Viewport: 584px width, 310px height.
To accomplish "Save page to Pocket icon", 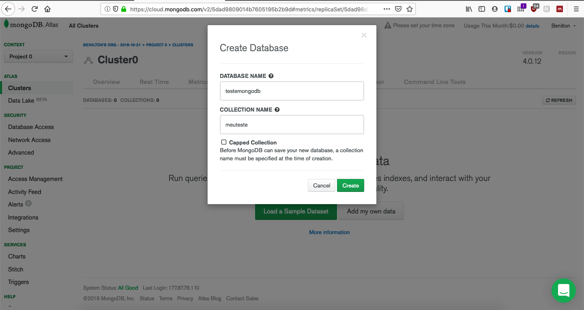I will click(398, 9).
